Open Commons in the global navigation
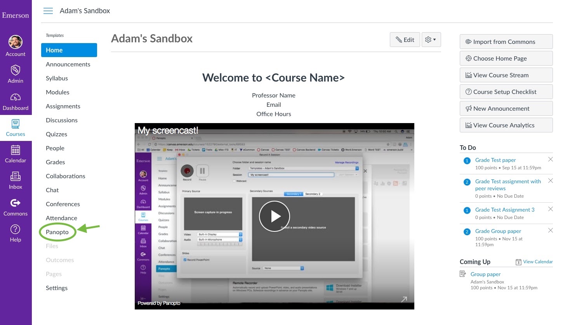 16,208
